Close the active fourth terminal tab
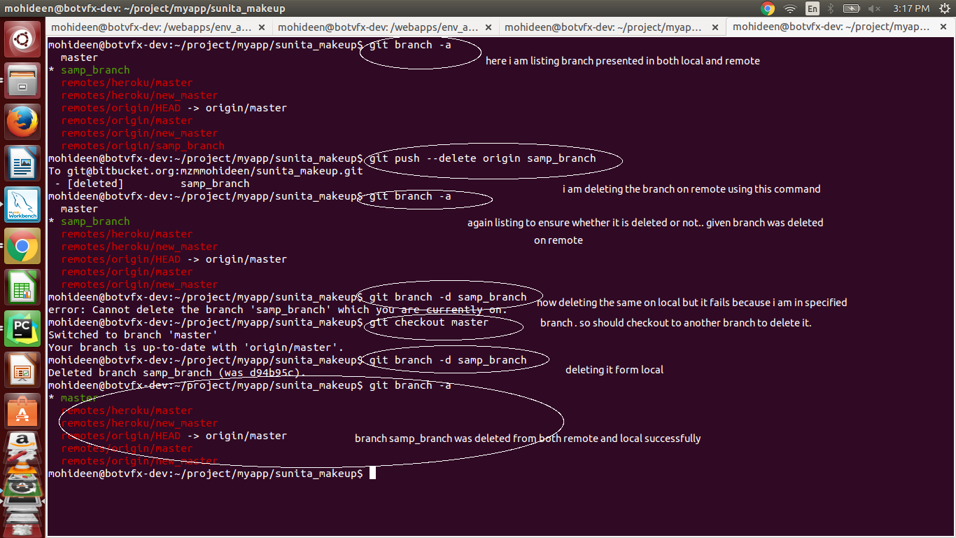The width and height of the screenshot is (956, 538). (x=942, y=27)
